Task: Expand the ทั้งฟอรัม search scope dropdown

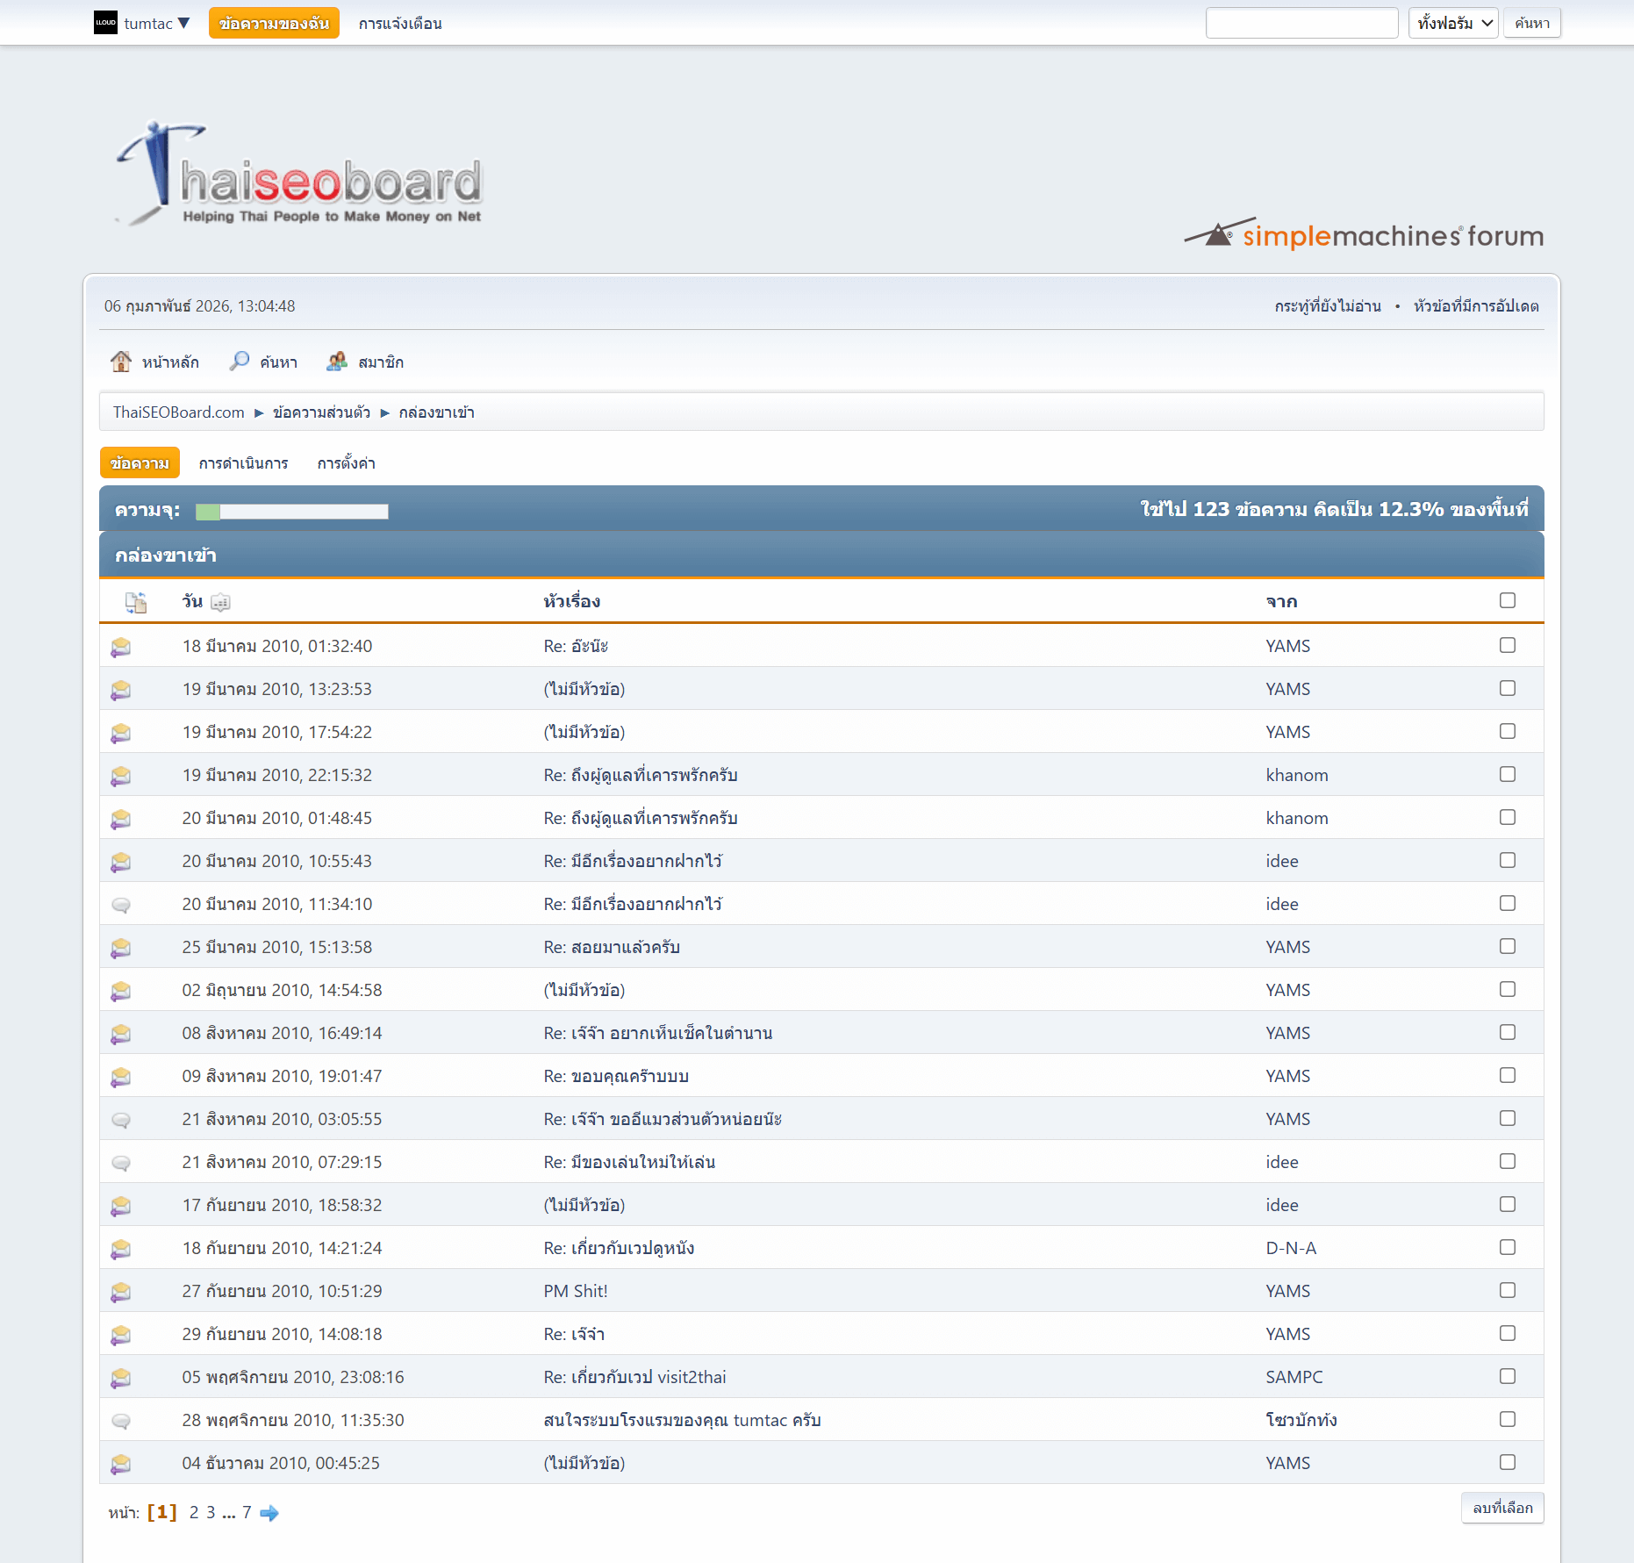Action: tap(1453, 24)
